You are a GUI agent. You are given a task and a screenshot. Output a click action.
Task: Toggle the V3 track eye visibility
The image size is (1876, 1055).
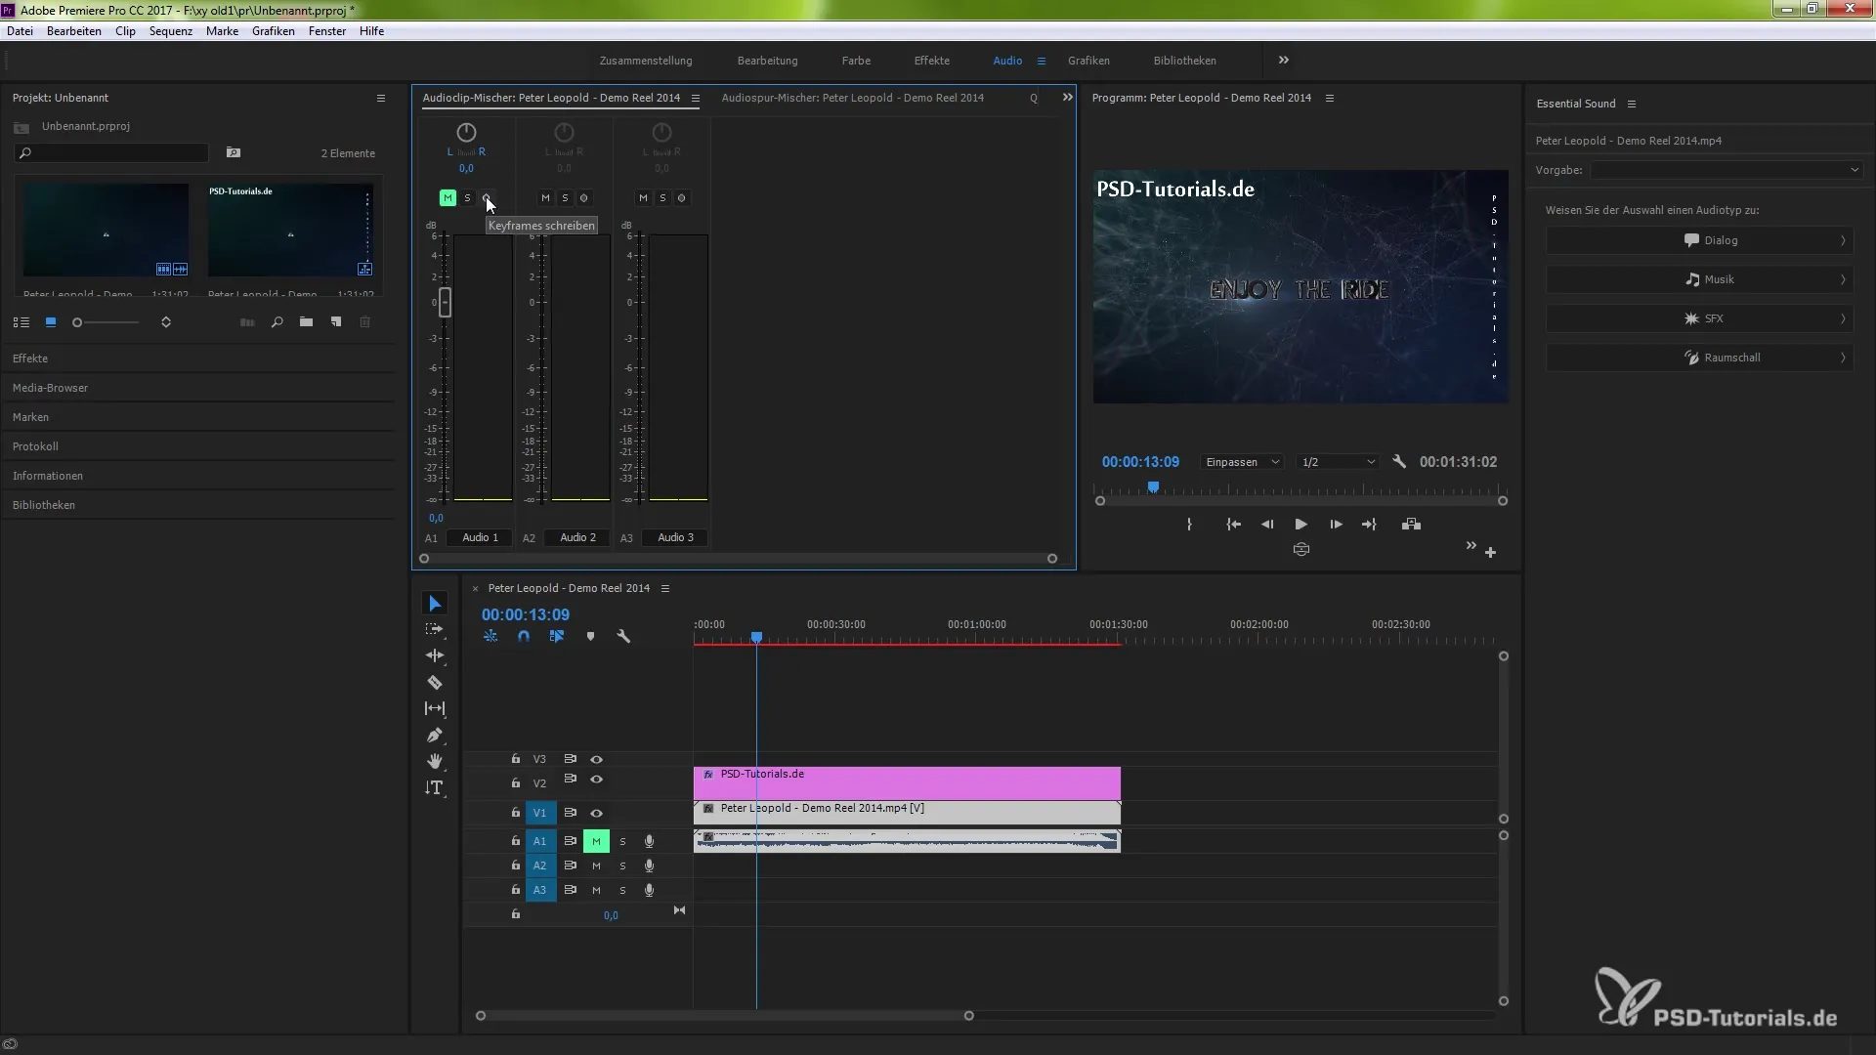(x=596, y=759)
